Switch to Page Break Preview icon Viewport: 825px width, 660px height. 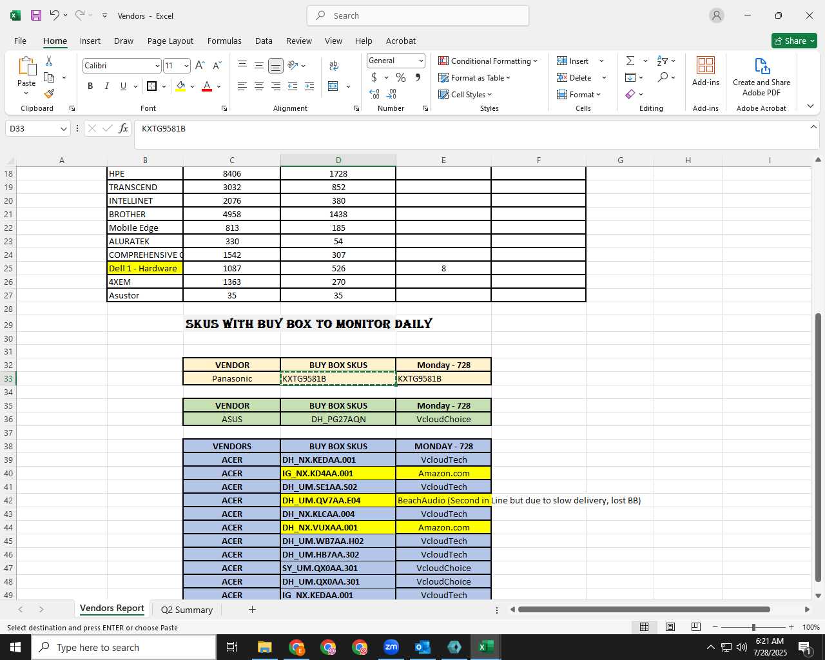(x=696, y=627)
